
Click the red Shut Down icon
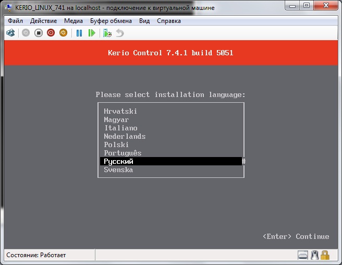tap(51, 33)
